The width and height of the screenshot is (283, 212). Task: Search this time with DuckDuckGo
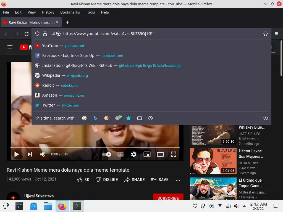tap(106, 118)
